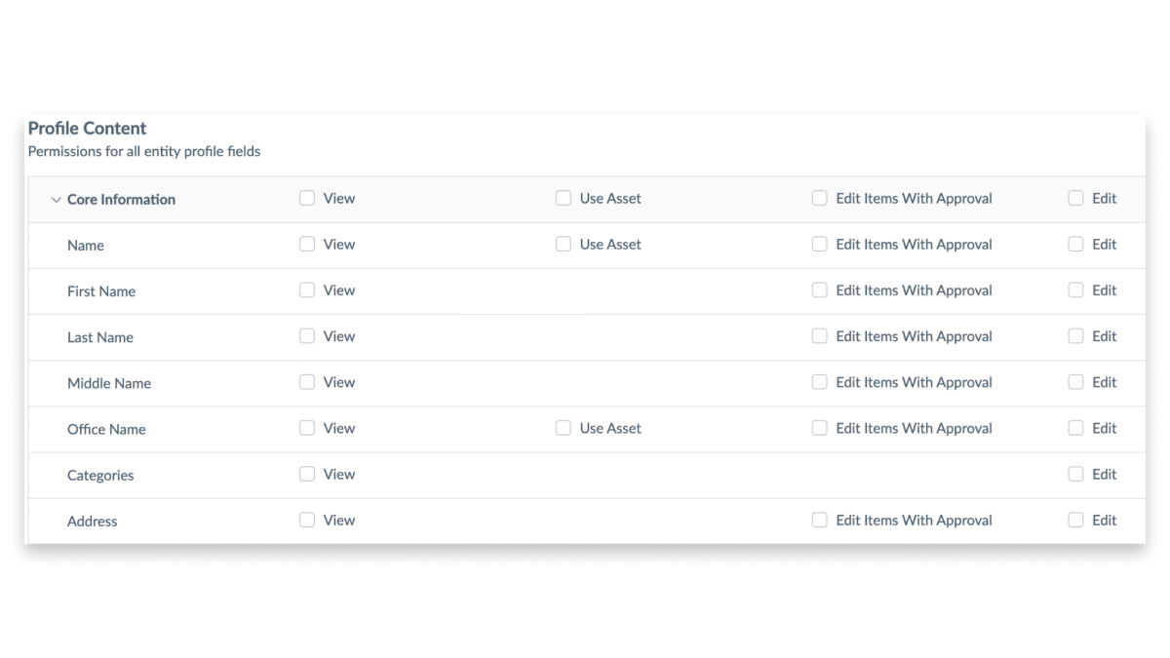Enable Edit for Office Name
Viewport: 1170px width, 658px height.
tap(1076, 428)
